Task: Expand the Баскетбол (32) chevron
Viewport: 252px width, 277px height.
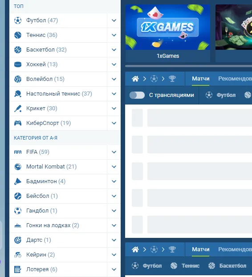Action: [114, 50]
